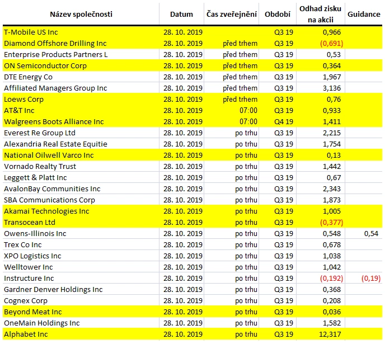The height and width of the screenshot is (344, 385).
Task: Click 'po trhu' in the Everest Re row
Action: tap(246, 133)
